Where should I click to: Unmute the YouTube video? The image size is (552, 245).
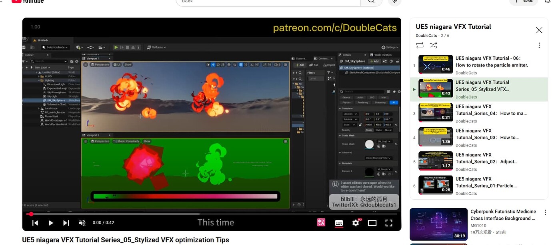coord(82,223)
